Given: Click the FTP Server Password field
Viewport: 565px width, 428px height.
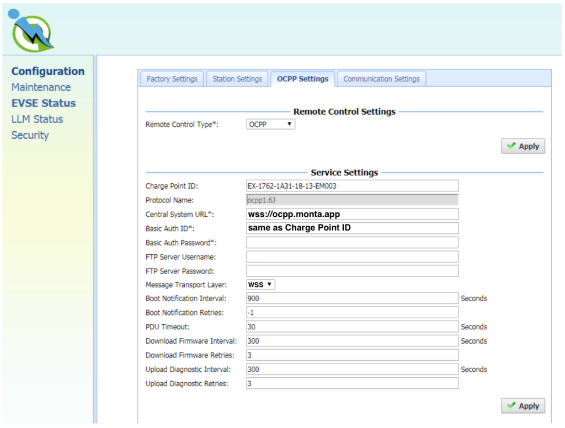Looking at the screenshot, I should 353,271.
